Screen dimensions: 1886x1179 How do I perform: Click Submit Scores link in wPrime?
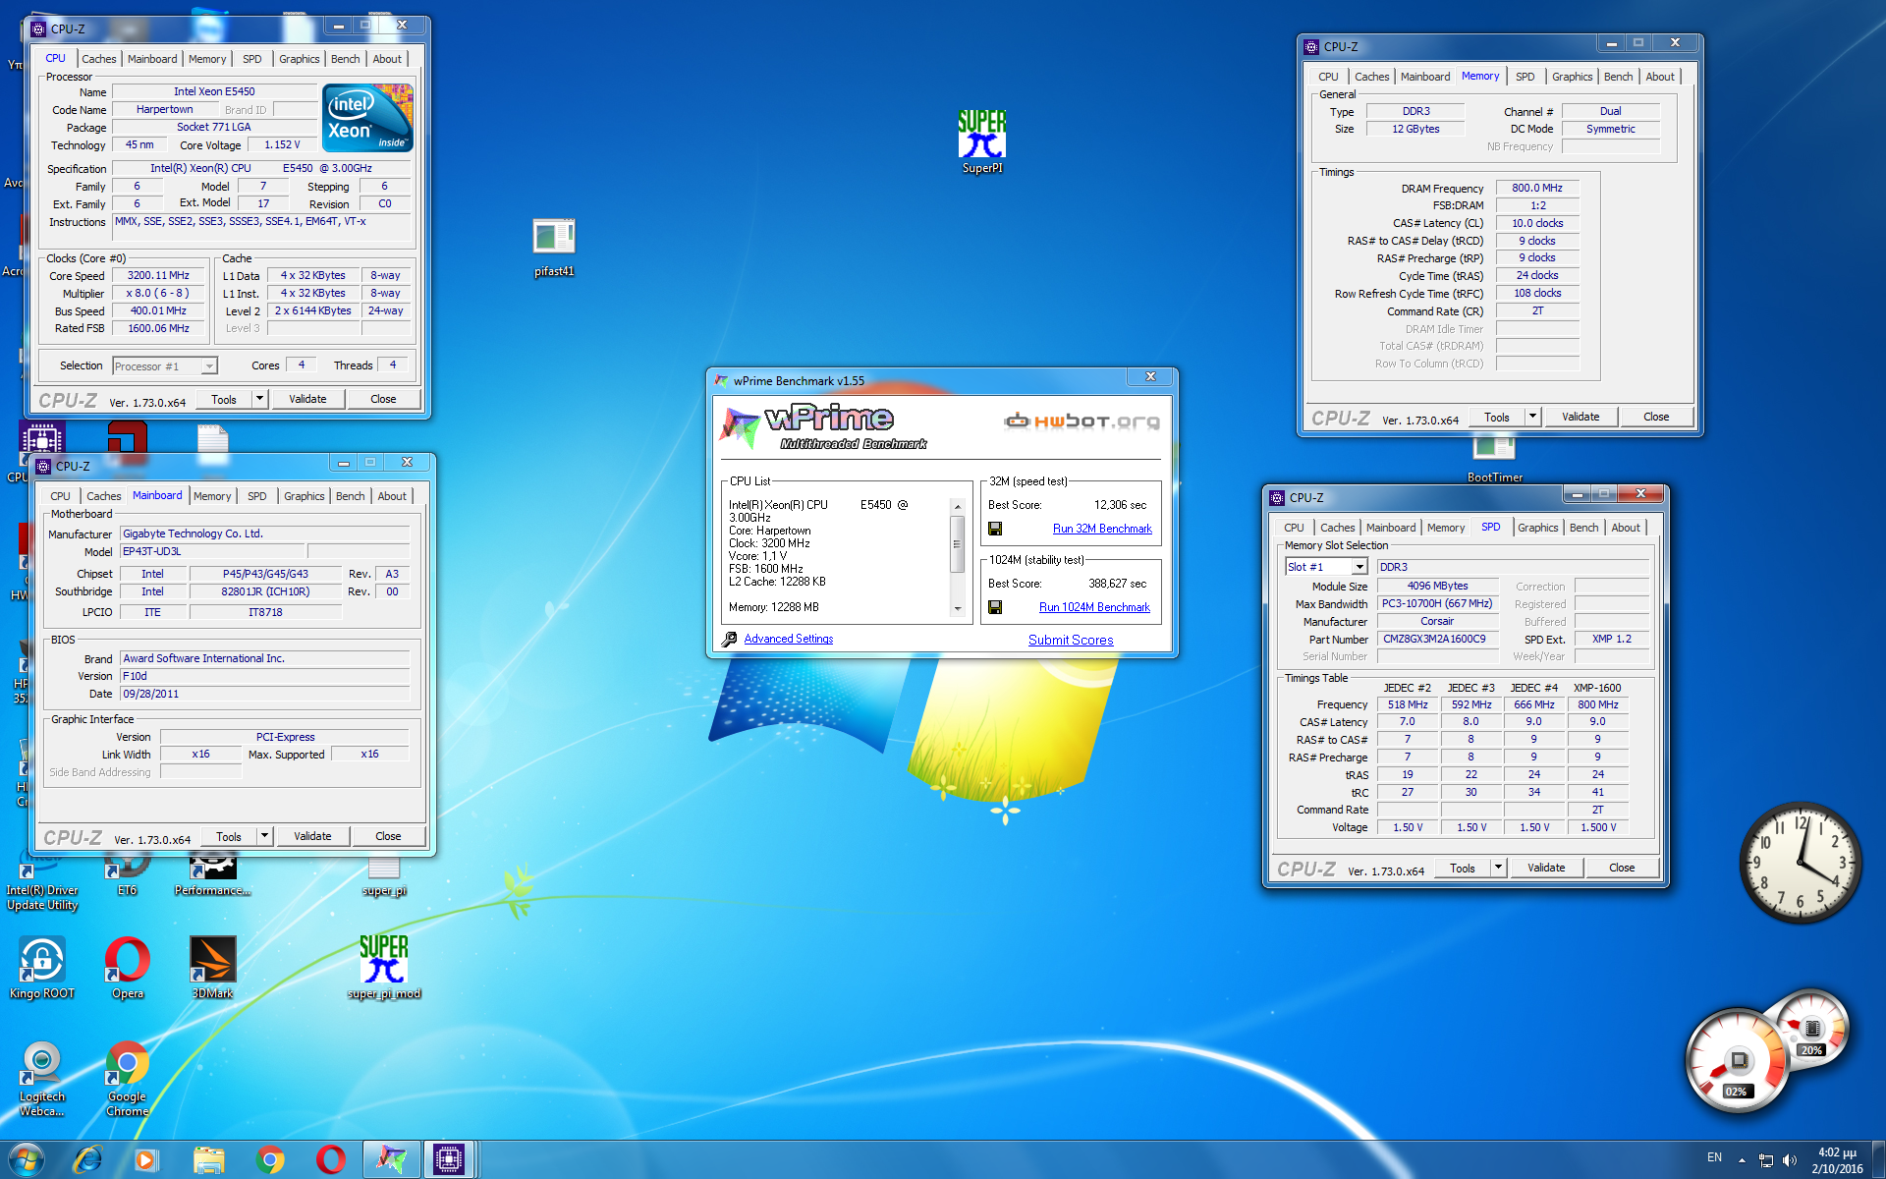[x=1071, y=640]
